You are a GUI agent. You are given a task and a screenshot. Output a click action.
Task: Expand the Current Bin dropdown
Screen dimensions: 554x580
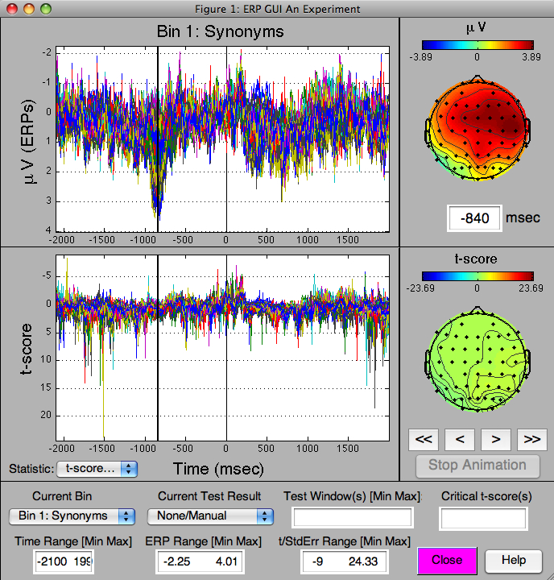71,516
